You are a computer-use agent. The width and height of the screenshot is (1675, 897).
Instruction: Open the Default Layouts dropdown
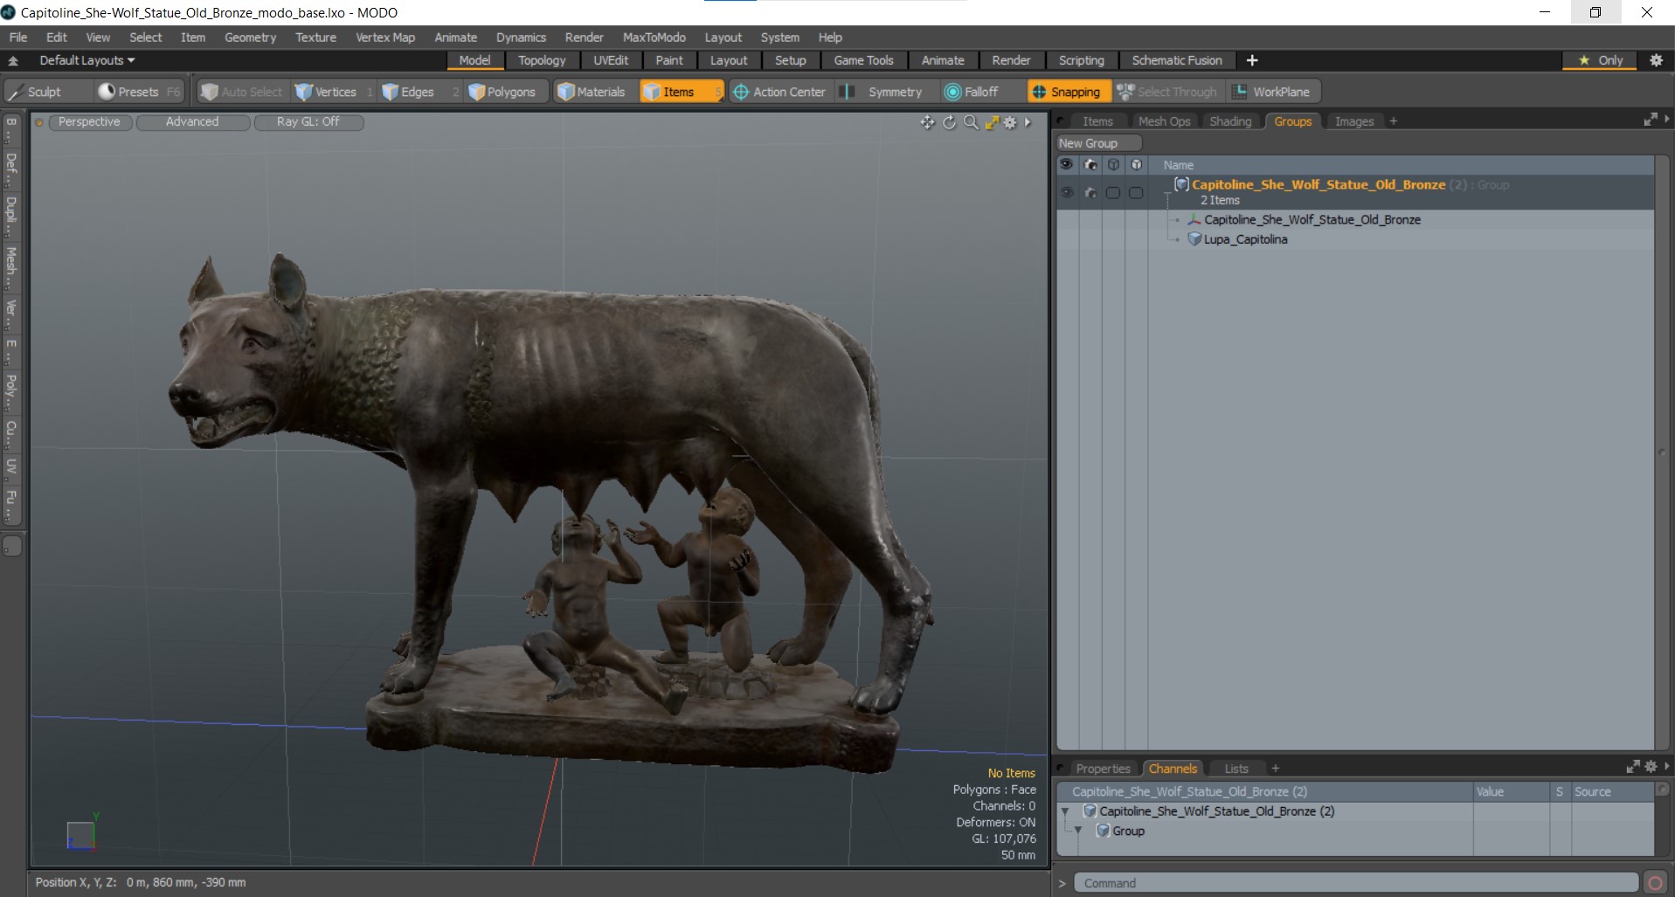pyautogui.click(x=87, y=60)
